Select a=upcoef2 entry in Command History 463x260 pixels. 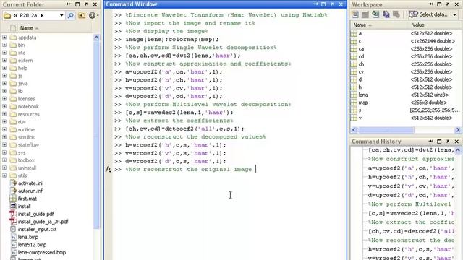[x=411, y=168]
